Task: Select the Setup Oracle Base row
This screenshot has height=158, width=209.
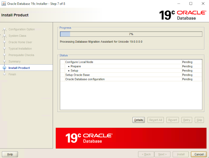Action: (x=131, y=75)
